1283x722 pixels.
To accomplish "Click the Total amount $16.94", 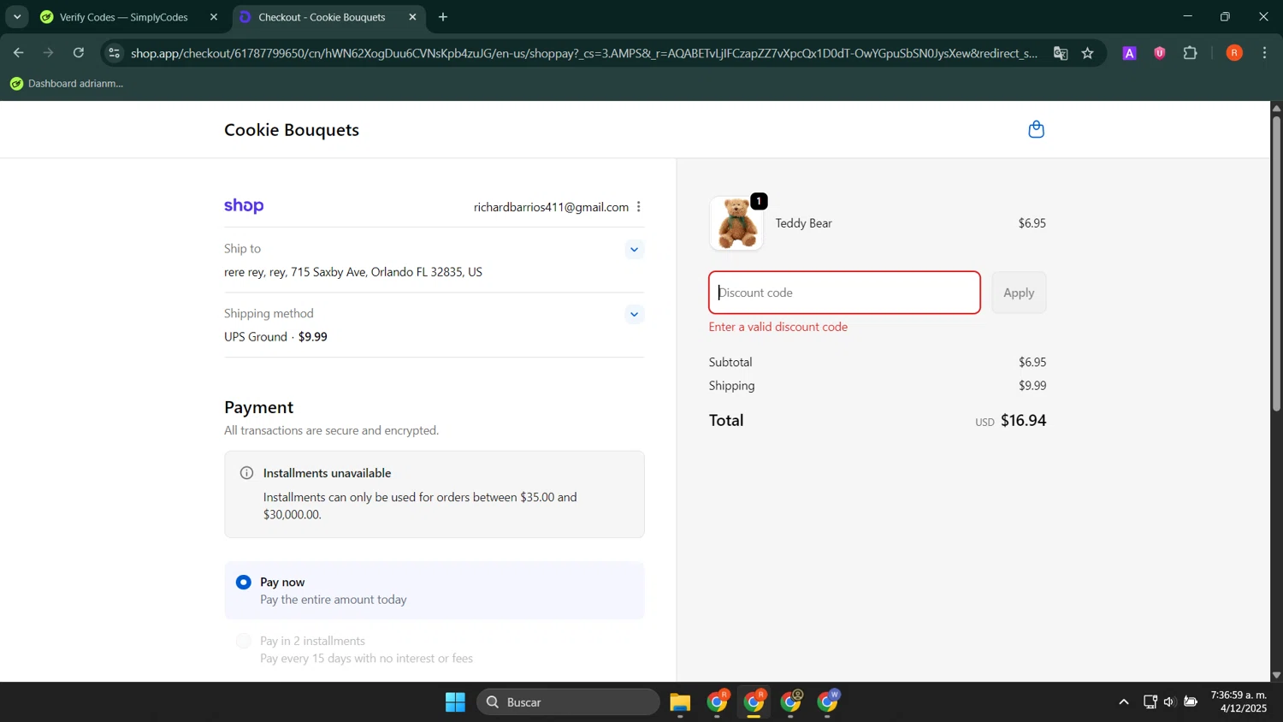I will [x=1023, y=420].
